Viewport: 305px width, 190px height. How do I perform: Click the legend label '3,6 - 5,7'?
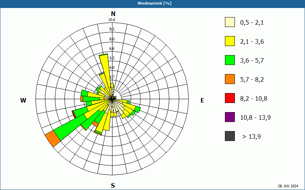click(x=252, y=61)
